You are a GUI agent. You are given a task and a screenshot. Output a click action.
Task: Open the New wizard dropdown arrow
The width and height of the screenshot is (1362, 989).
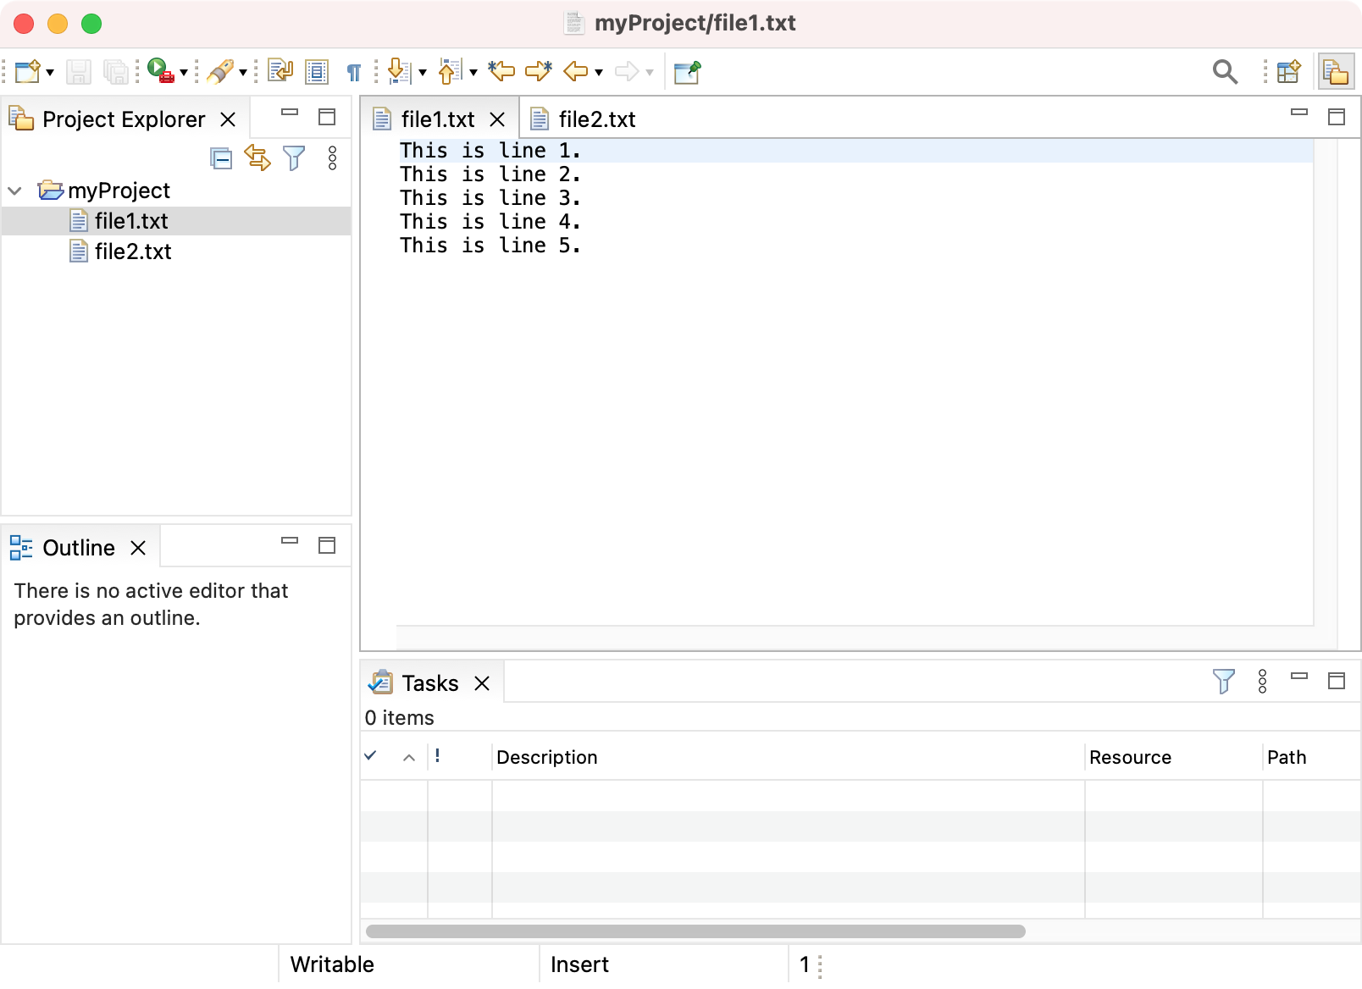tap(50, 73)
